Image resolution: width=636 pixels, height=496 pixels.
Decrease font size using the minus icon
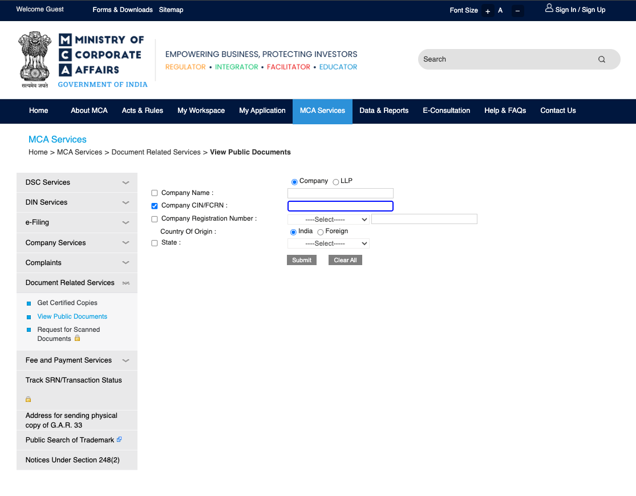517,11
